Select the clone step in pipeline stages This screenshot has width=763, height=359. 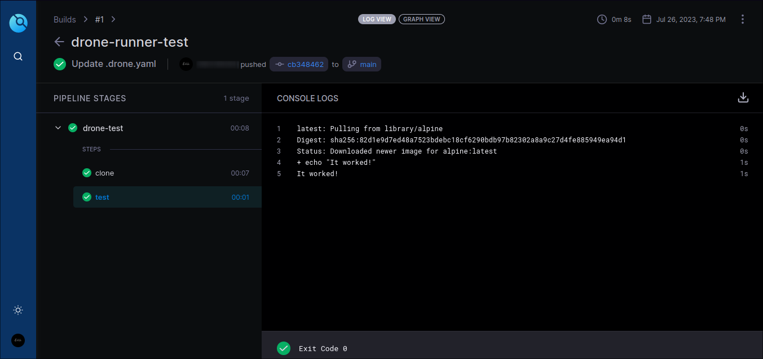point(104,173)
